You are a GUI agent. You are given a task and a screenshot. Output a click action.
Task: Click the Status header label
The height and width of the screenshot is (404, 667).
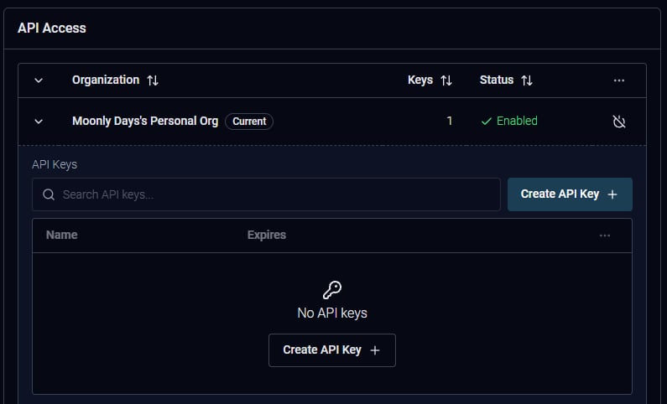[497, 80]
